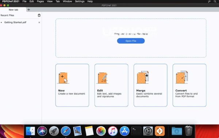Click 'Edit text, add images and signatures' text

[109, 95]
